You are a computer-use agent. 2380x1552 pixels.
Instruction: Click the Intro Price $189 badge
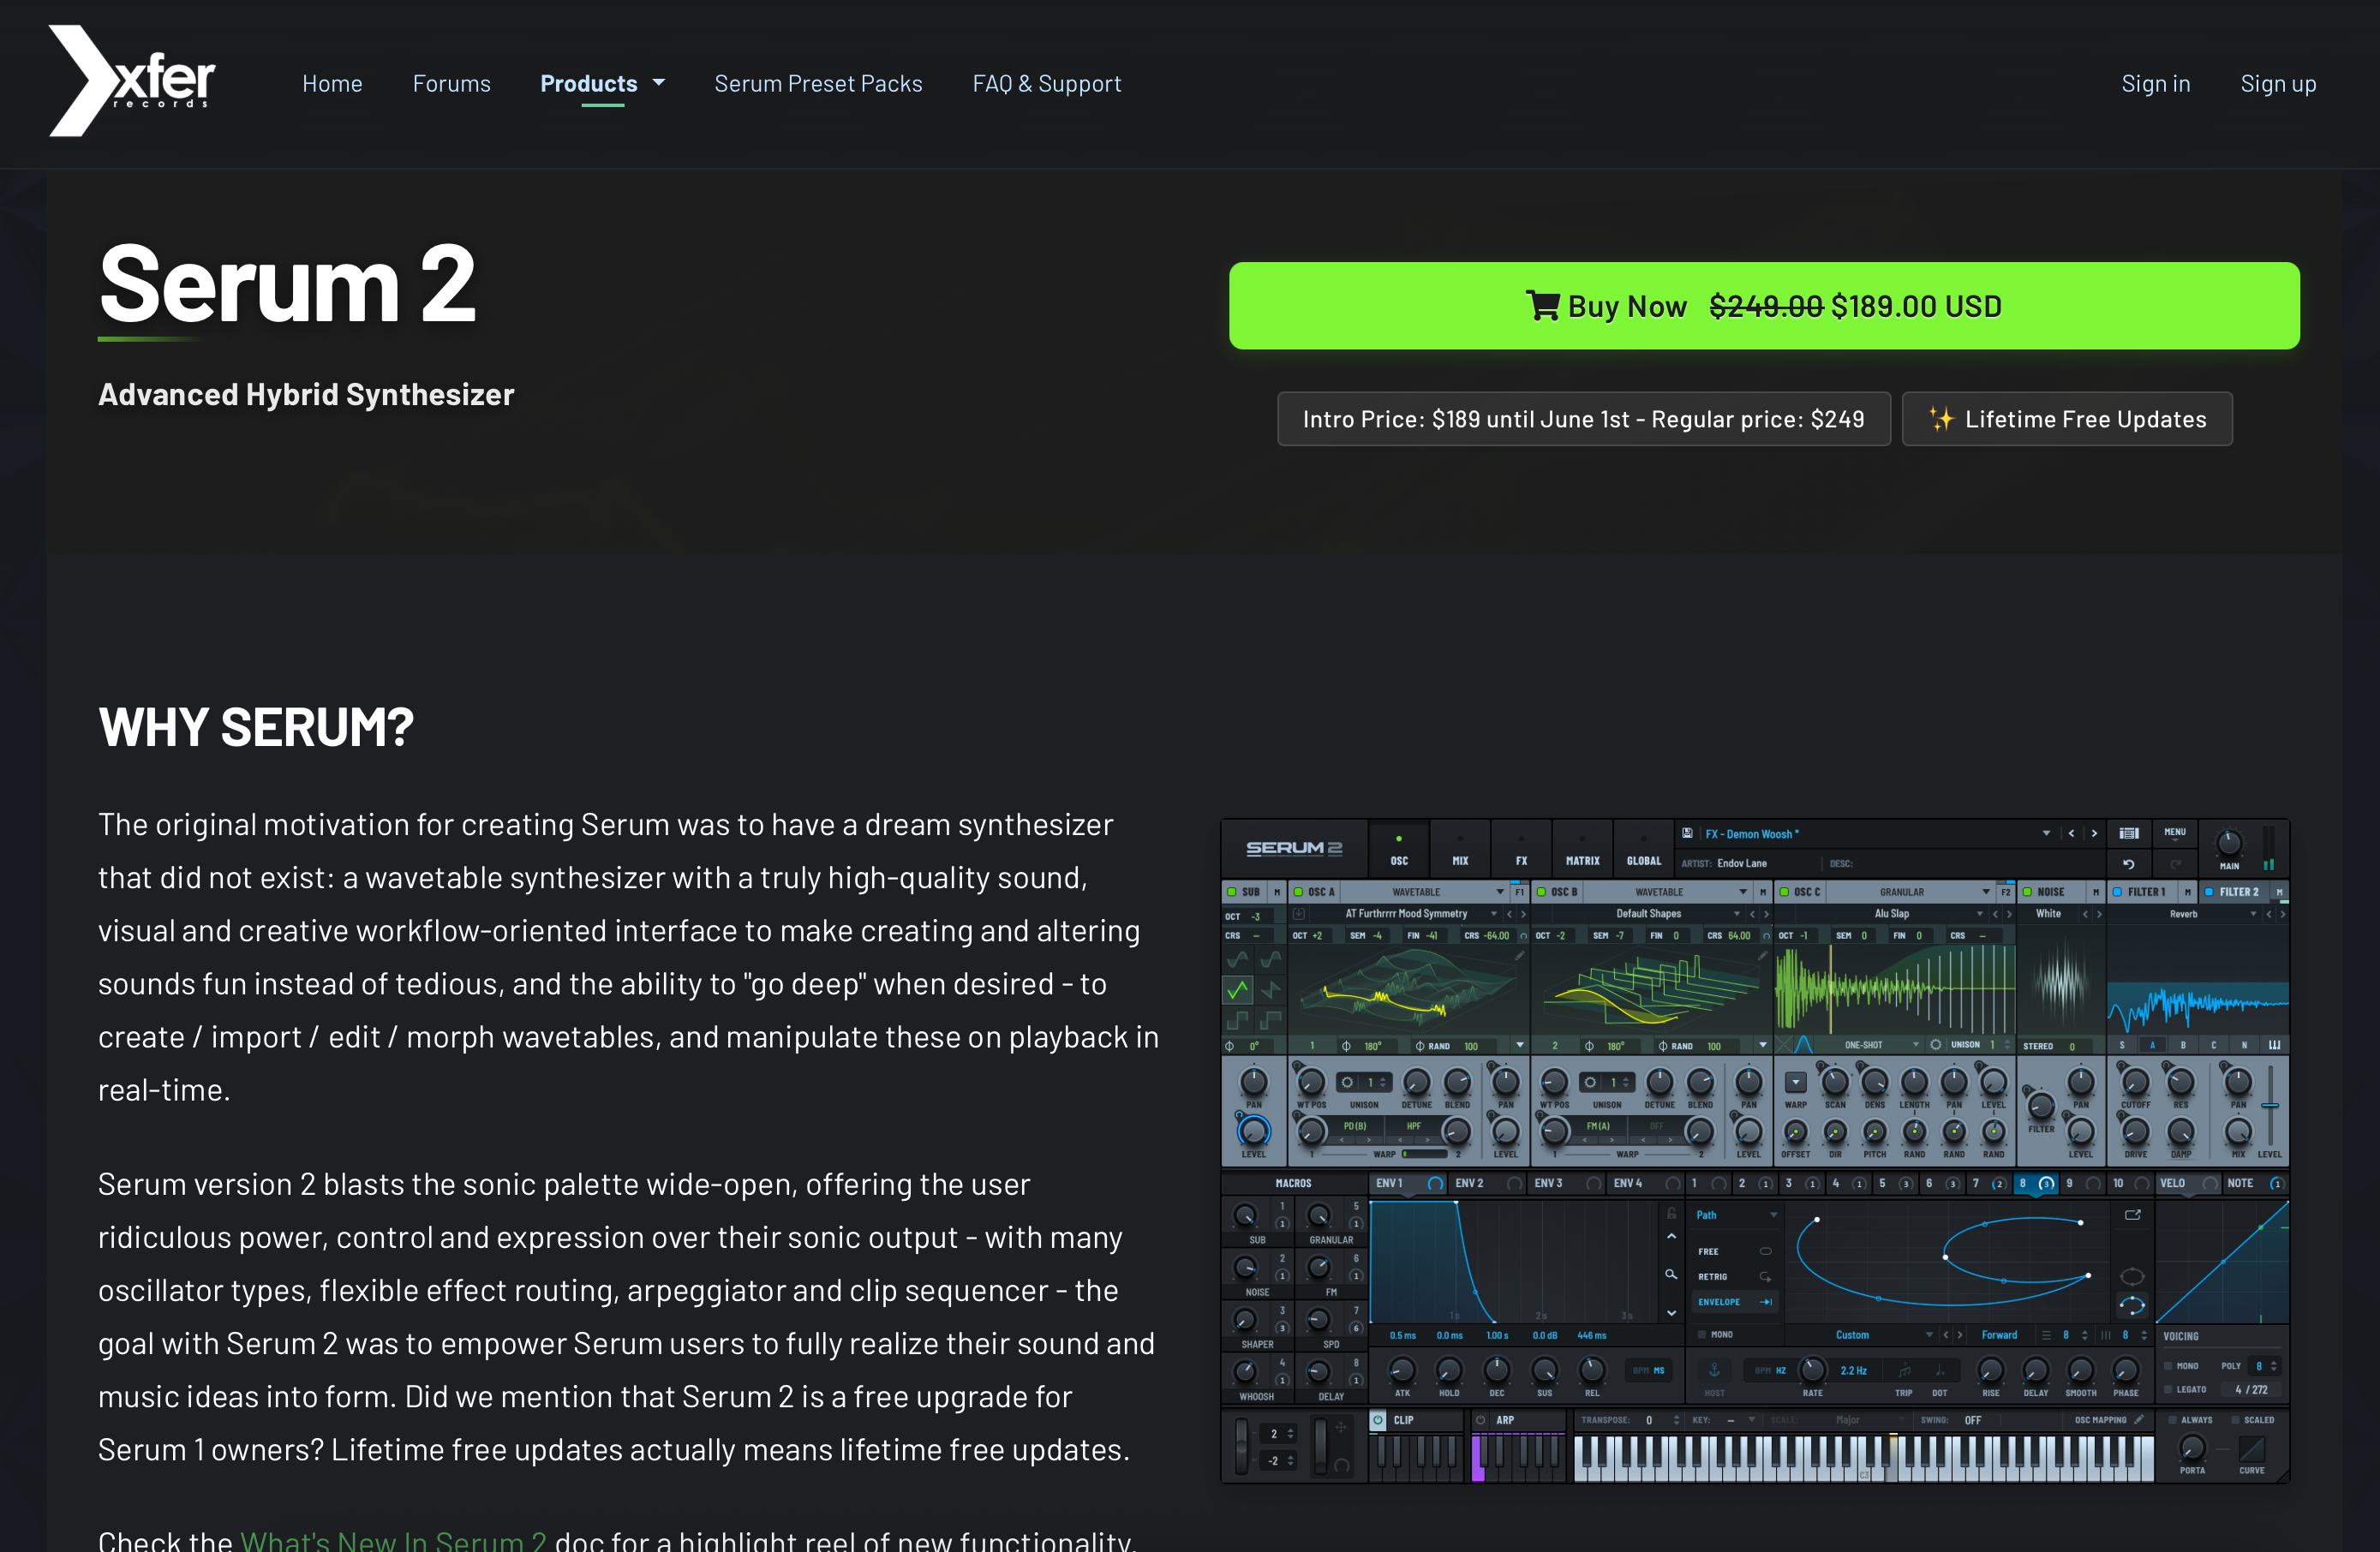click(1583, 419)
